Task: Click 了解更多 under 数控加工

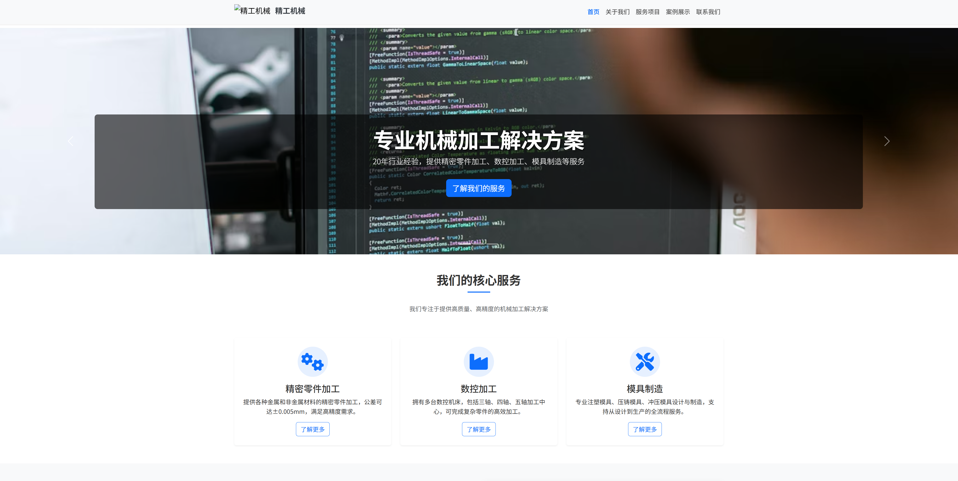Action: pyautogui.click(x=479, y=429)
